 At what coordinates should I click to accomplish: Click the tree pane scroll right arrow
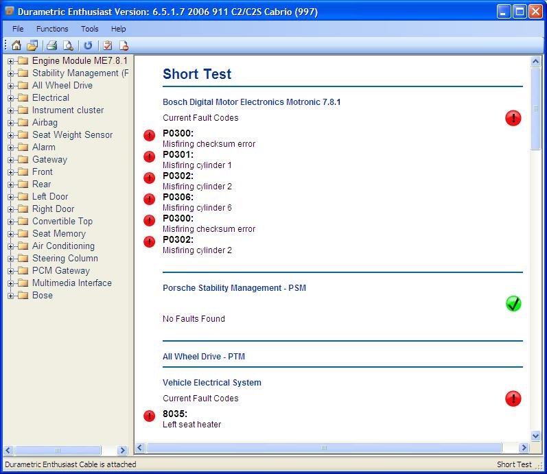coord(122,450)
